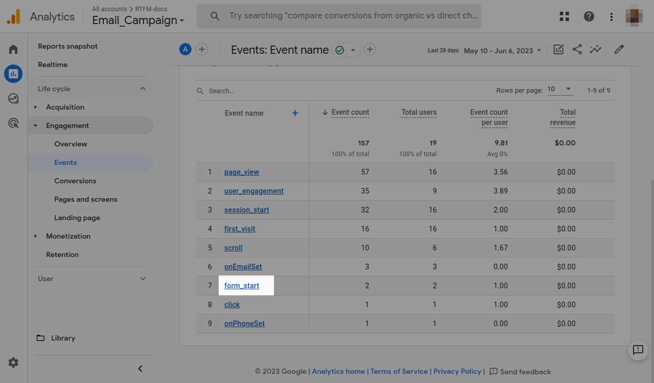
Task: Open Admin settings gear icon
Action: click(13, 363)
